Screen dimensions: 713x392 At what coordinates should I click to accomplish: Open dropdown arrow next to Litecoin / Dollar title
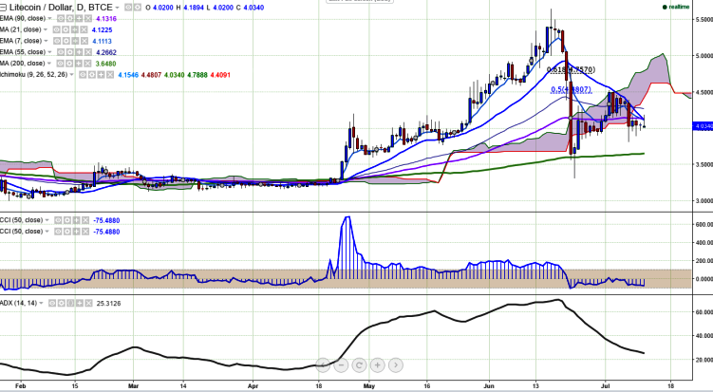pyautogui.click(x=118, y=8)
